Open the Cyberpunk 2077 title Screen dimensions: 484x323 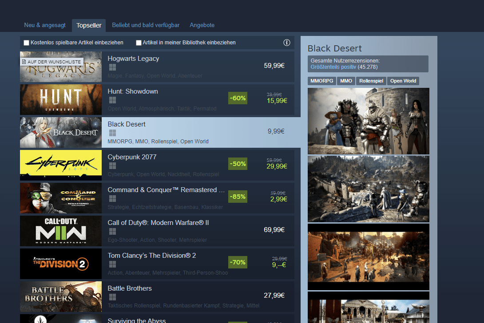pyautogui.click(x=132, y=157)
